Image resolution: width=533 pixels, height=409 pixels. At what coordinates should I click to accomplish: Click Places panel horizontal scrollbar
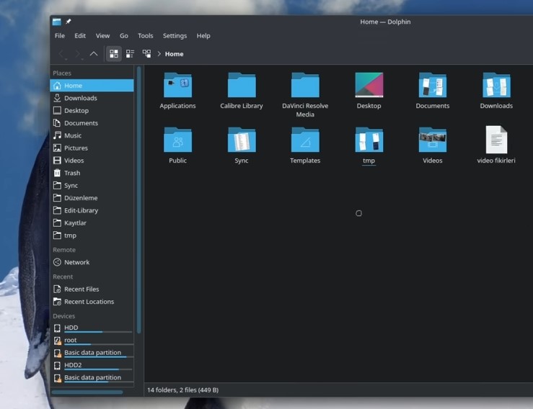point(87,392)
